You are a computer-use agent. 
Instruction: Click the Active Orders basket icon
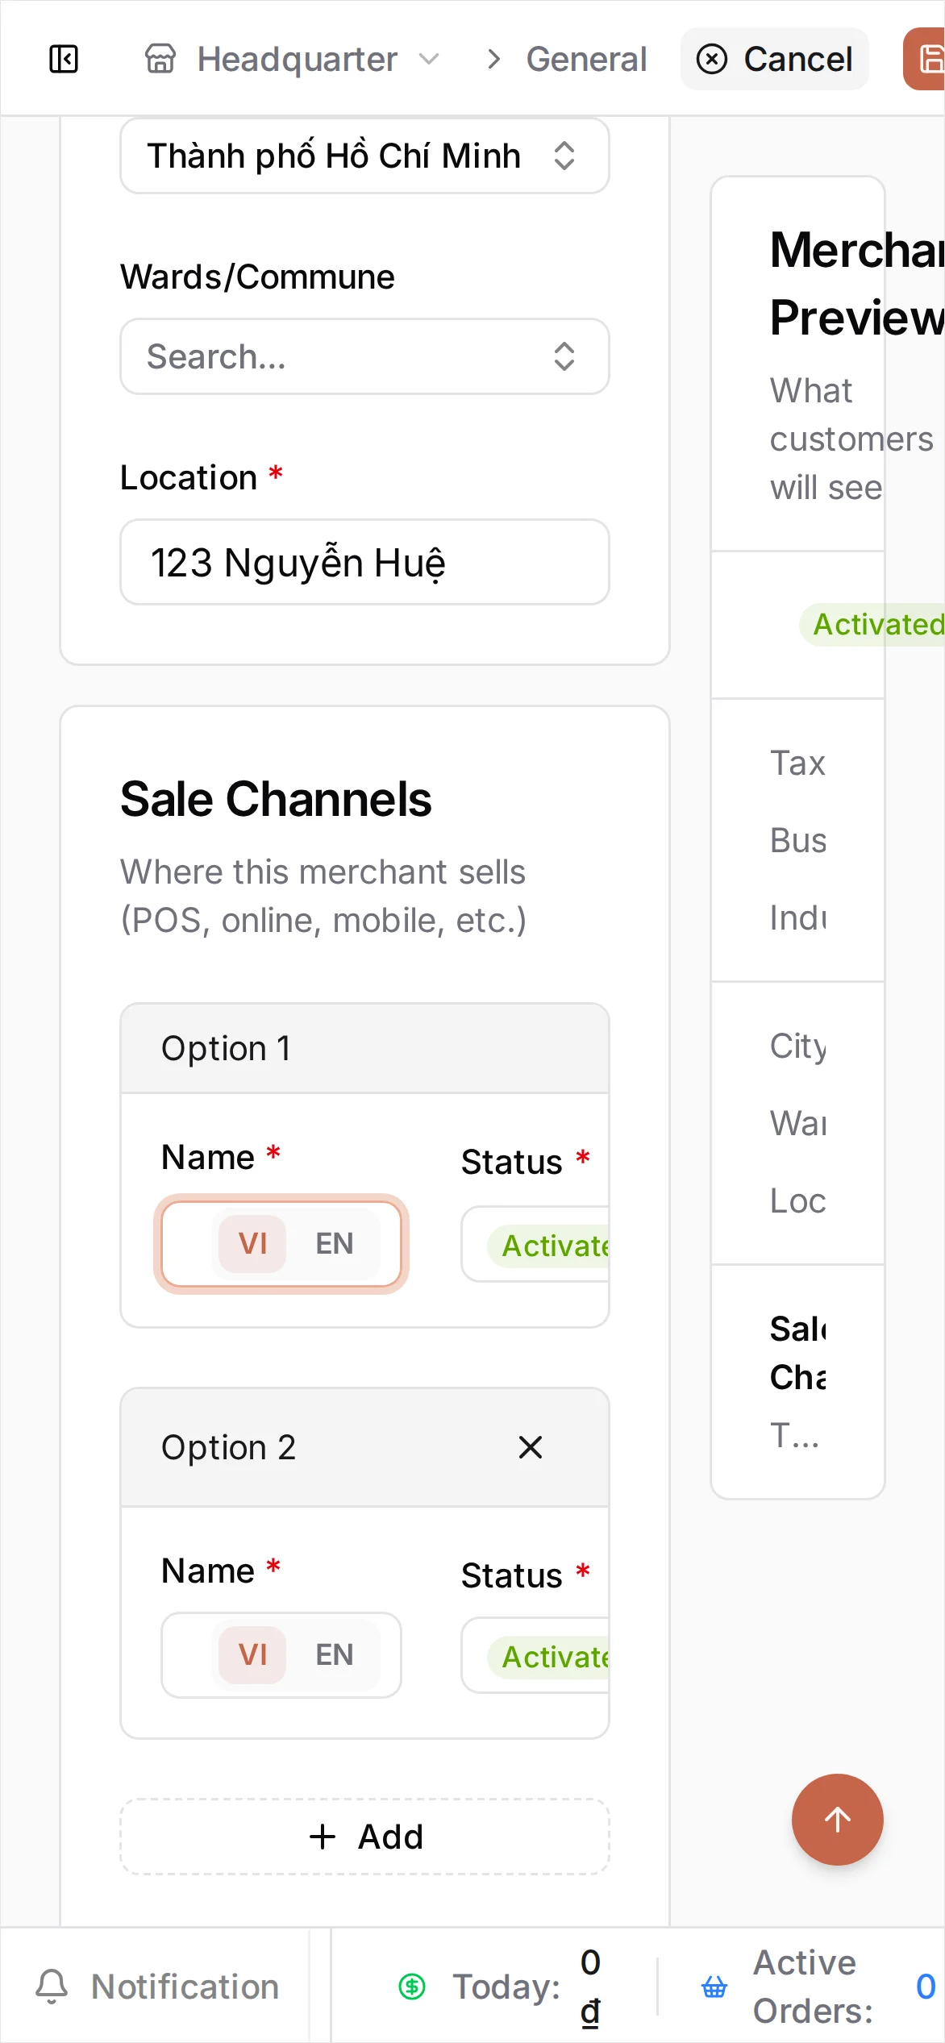pos(714,1987)
